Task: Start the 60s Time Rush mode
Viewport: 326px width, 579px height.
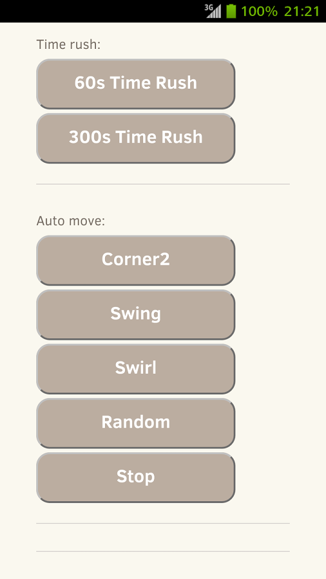Action: (x=136, y=84)
